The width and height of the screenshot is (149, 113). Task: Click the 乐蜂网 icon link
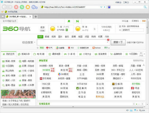pyautogui.click(x=117, y=84)
